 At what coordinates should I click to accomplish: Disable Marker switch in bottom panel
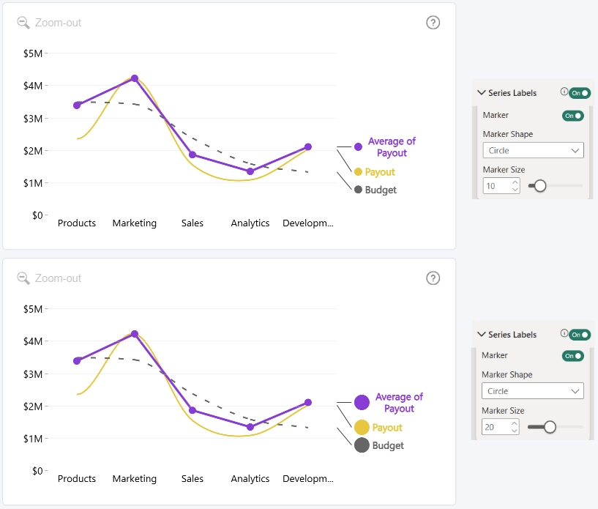coord(573,356)
